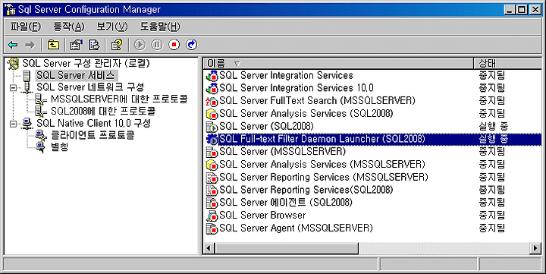Screen dimensions: 546x274
Task: Open Properties via the toolbar icon
Action: (77, 45)
